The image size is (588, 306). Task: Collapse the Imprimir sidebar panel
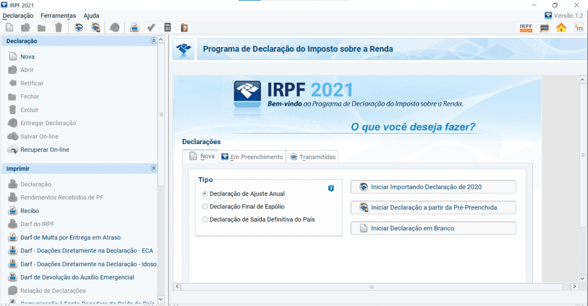tap(153, 168)
